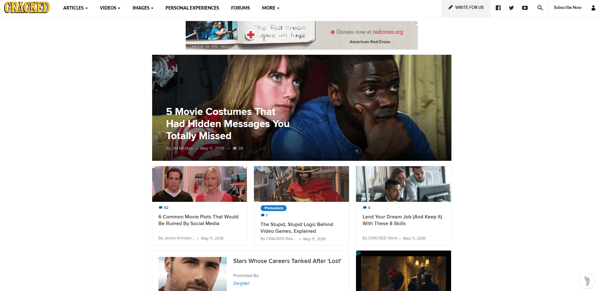Click the search magnifier icon
The width and height of the screenshot is (601, 291).
tap(540, 8)
